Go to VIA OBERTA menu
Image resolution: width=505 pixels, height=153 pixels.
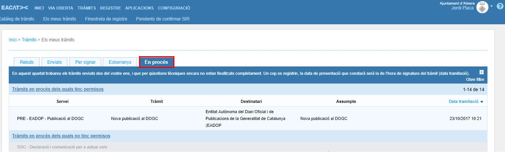point(61,8)
